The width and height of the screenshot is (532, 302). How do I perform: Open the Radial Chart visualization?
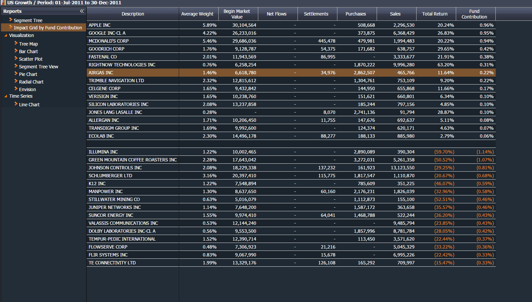31,82
